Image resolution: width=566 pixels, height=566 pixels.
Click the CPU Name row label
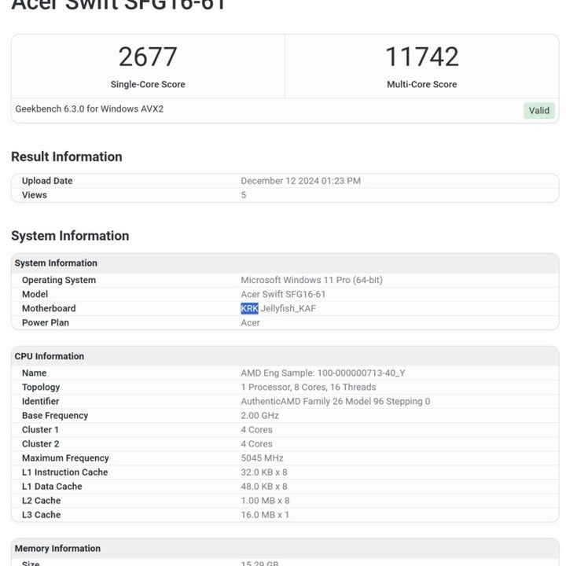(34, 373)
